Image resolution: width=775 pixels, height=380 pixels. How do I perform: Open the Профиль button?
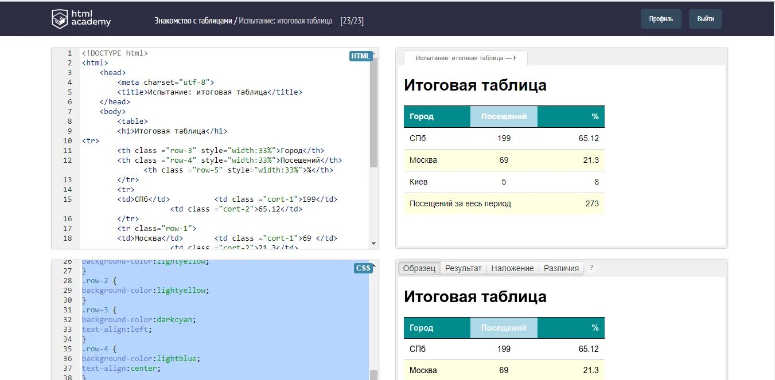(x=661, y=19)
